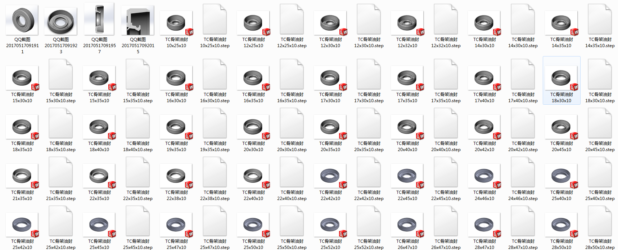This screenshot has height=250, width=618.
Task: Select SolidWorks part TC骨架油封 25x50x10
Action: coord(253,225)
